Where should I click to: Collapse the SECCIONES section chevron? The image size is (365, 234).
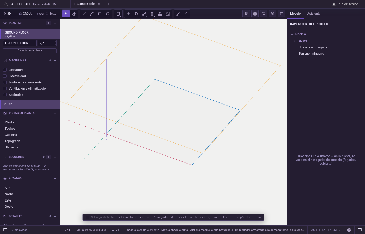(x=55, y=157)
